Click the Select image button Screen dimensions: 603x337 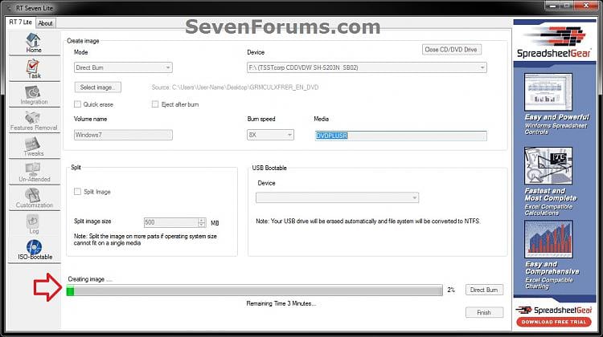[97, 87]
